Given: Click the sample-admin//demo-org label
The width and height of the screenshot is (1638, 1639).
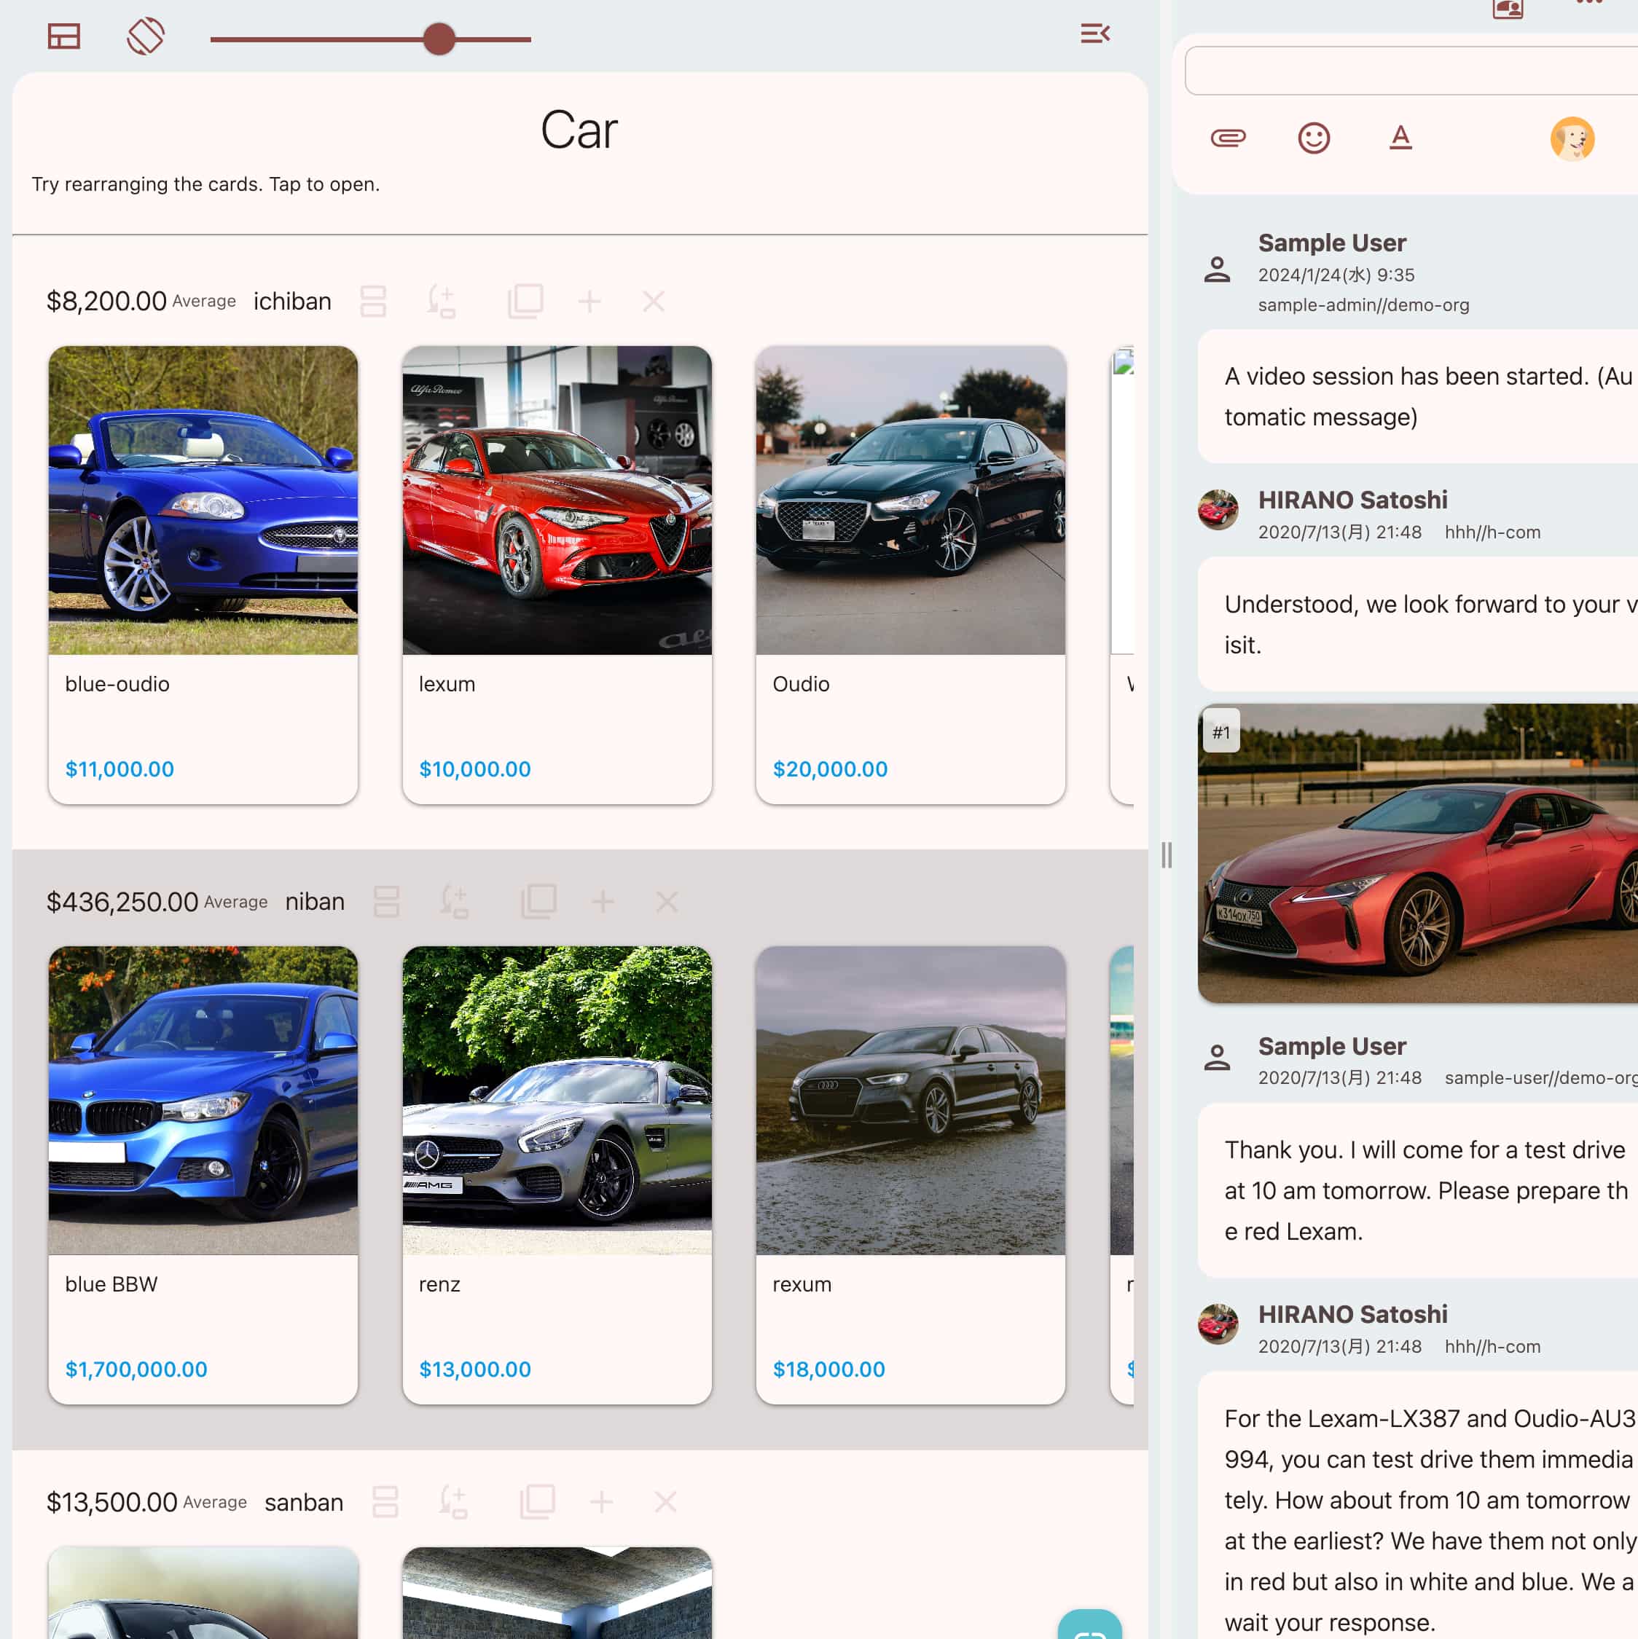Looking at the screenshot, I should click(1363, 304).
